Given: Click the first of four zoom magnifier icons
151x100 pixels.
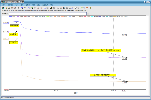Looking at the screenshot, I should point(22,8).
